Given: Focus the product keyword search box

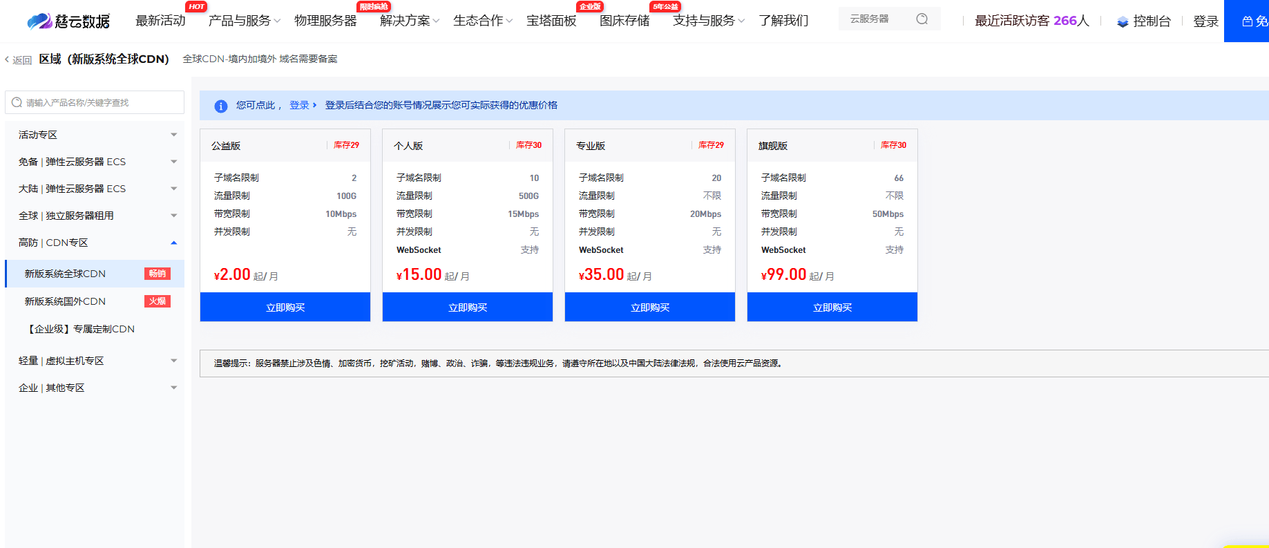Looking at the screenshot, I should pos(95,102).
